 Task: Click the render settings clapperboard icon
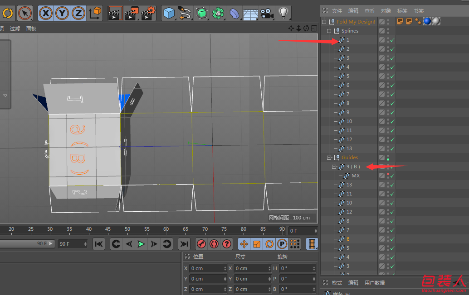tap(148, 13)
